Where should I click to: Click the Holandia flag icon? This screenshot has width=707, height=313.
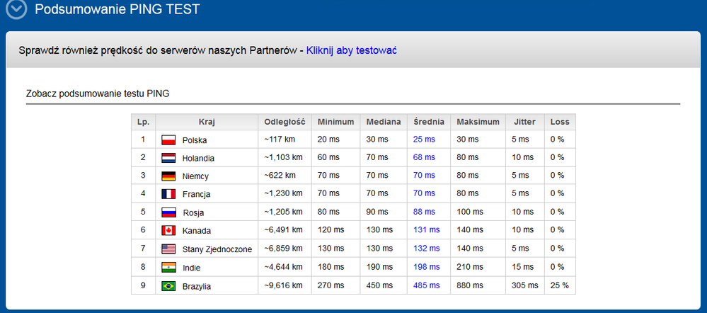[168, 158]
